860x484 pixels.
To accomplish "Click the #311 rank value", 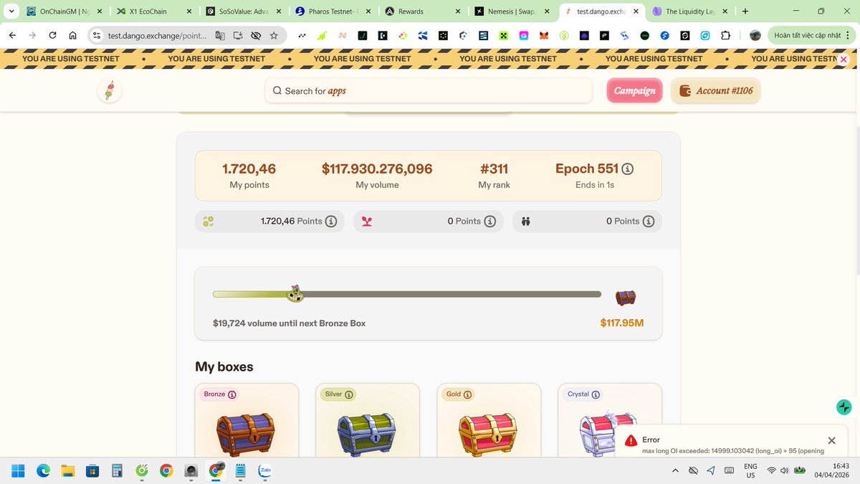I will pos(494,169).
